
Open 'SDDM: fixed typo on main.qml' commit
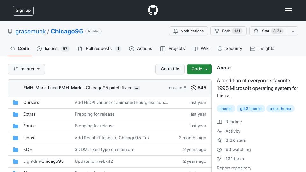point(105,150)
